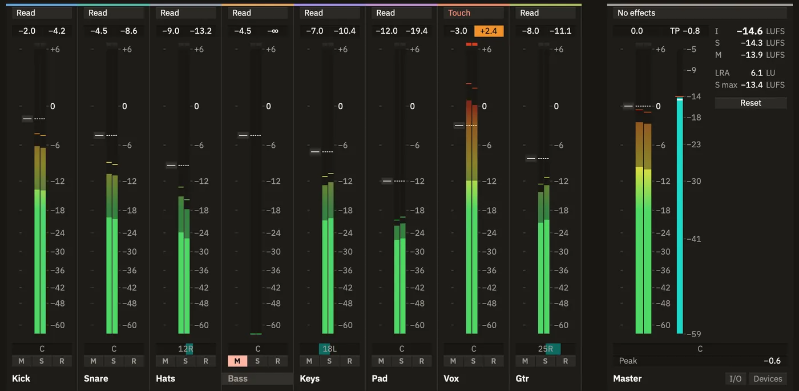Select the Bass channel name
The image size is (799, 391).
[257, 378]
